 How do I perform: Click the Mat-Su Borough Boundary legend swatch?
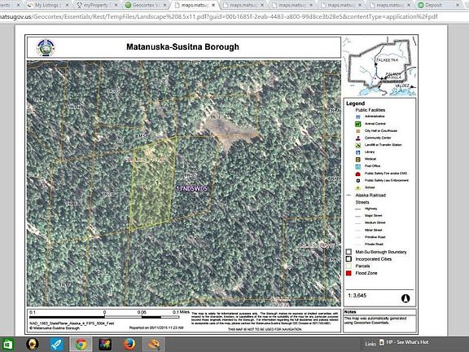(x=348, y=252)
